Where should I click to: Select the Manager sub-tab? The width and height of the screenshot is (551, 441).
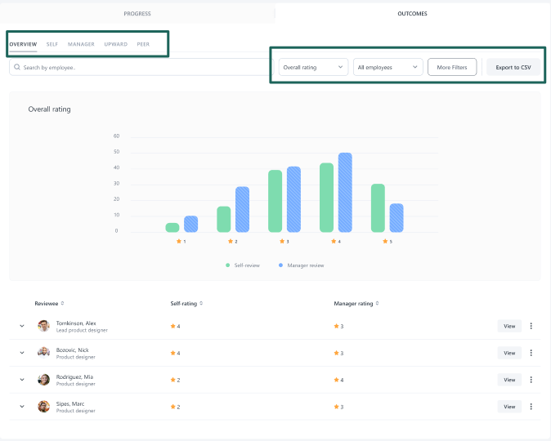81,44
